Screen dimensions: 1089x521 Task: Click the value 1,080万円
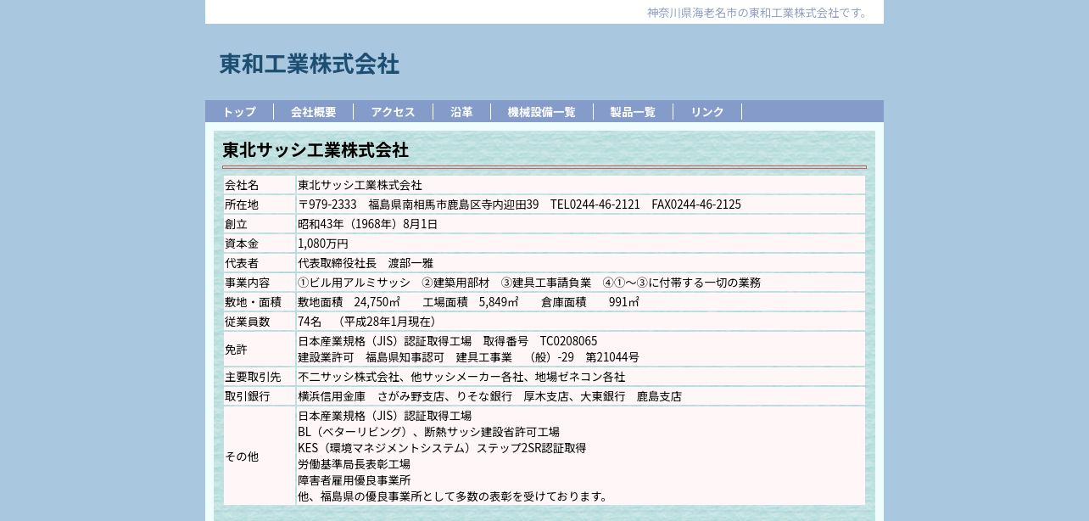323,244
